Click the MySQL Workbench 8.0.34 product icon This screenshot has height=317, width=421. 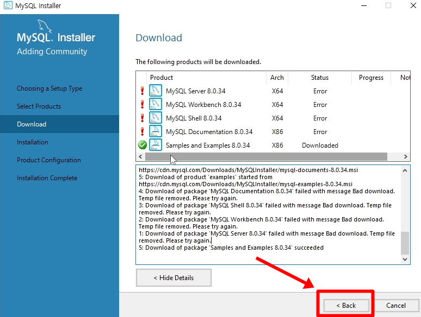pyautogui.click(x=156, y=104)
